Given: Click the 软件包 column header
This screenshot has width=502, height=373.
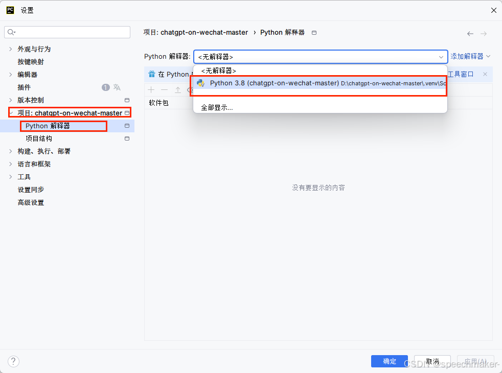Looking at the screenshot, I should point(159,103).
